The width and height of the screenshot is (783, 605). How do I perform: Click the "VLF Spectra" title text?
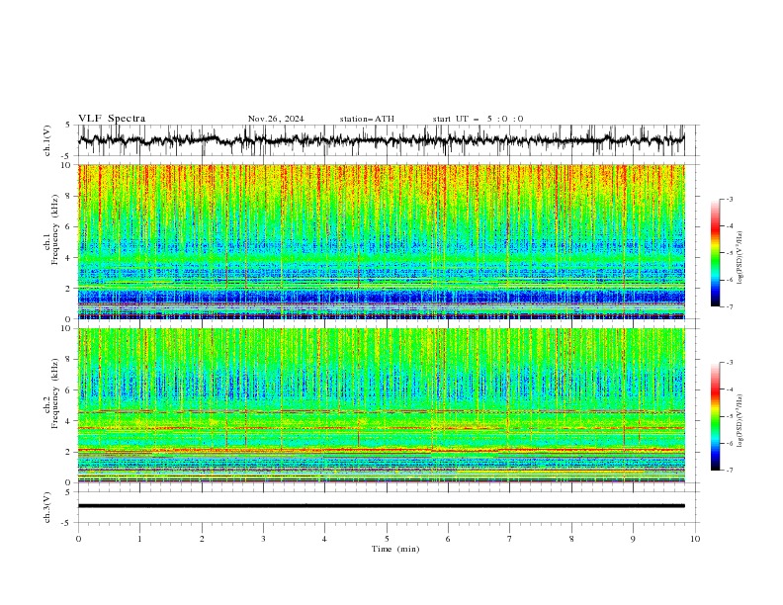pyautogui.click(x=112, y=119)
